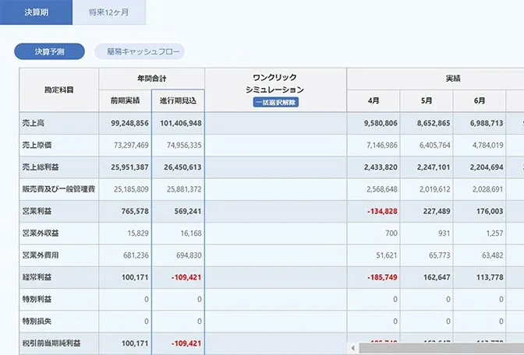Click the 6月 売上高 value 6,988,713
This screenshot has height=355, width=524.
pyautogui.click(x=487, y=123)
